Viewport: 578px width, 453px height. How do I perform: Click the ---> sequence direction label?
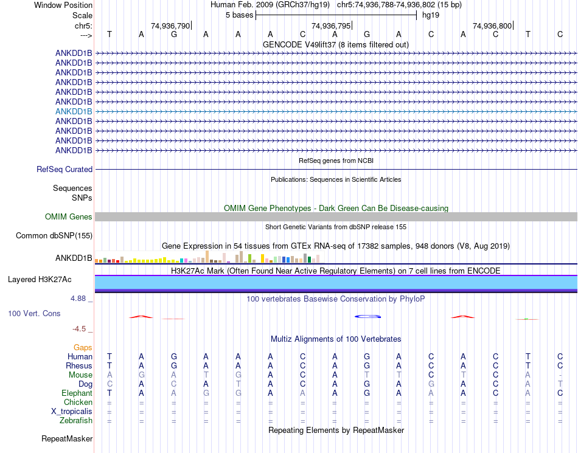86,35
